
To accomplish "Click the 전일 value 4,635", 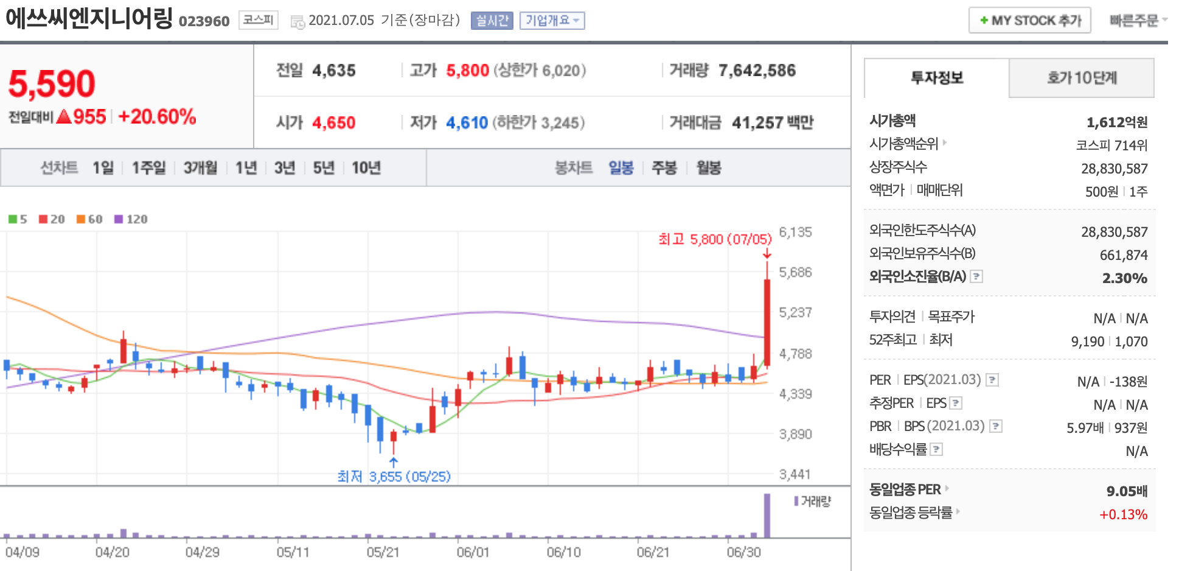I will 334,71.
